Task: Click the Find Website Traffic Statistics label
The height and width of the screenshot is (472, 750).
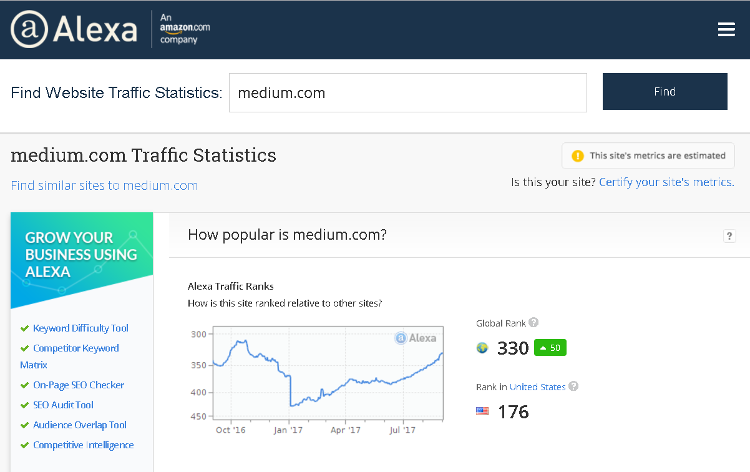Action: point(117,93)
